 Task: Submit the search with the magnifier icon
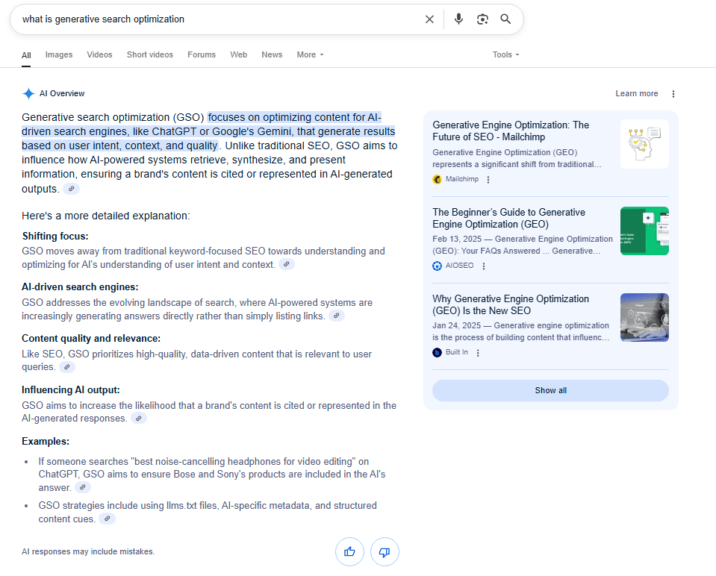pyautogui.click(x=505, y=19)
